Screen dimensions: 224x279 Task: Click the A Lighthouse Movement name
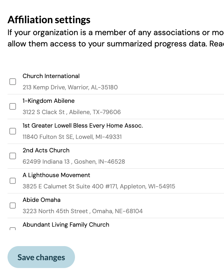tap(56, 175)
